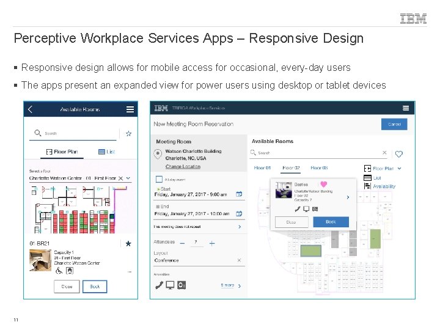Switch to Floor 01 tab

click(262, 168)
